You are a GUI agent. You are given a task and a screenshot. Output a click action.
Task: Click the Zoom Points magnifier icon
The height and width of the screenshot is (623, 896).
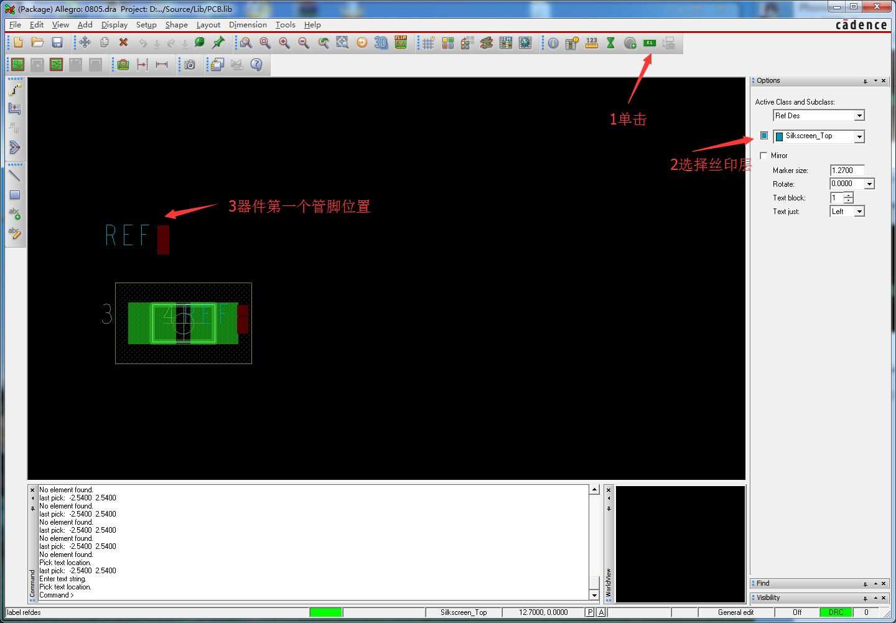246,43
